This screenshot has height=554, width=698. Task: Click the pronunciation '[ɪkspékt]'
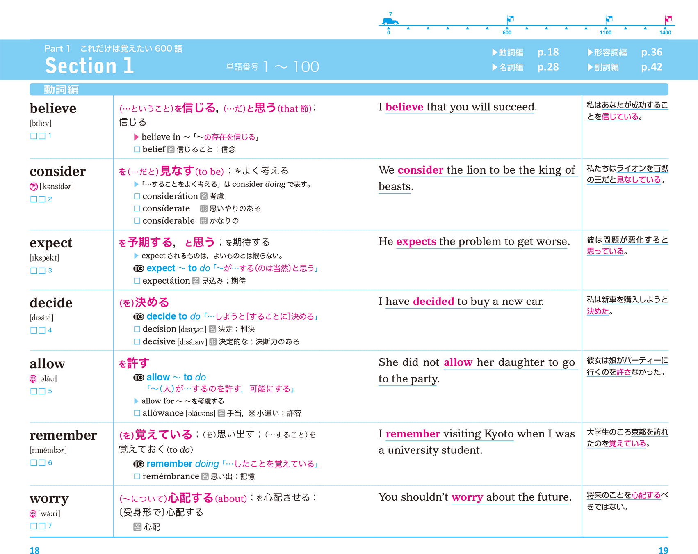[44, 258]
